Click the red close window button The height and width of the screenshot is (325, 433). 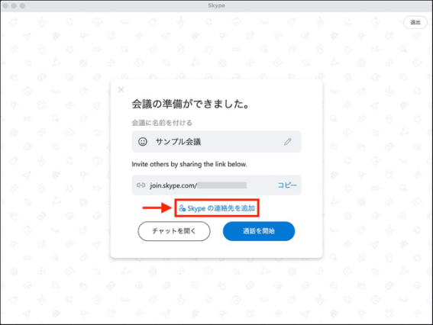(x=5, y=6)
